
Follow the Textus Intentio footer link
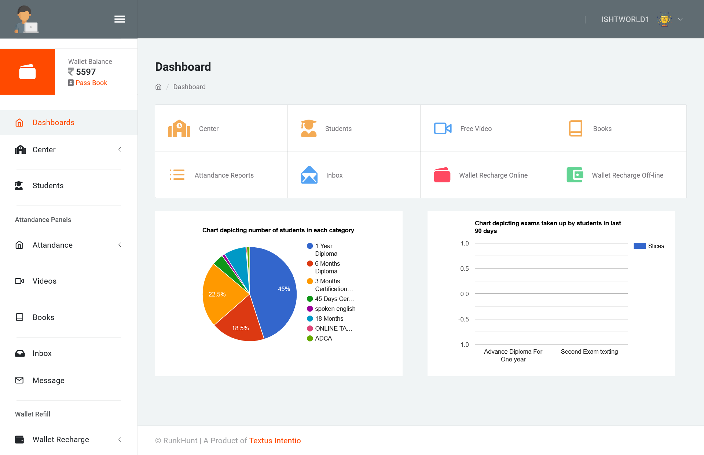(x=275, y=441)
